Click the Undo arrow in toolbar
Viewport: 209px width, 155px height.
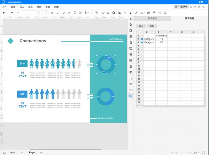[12, 13]
